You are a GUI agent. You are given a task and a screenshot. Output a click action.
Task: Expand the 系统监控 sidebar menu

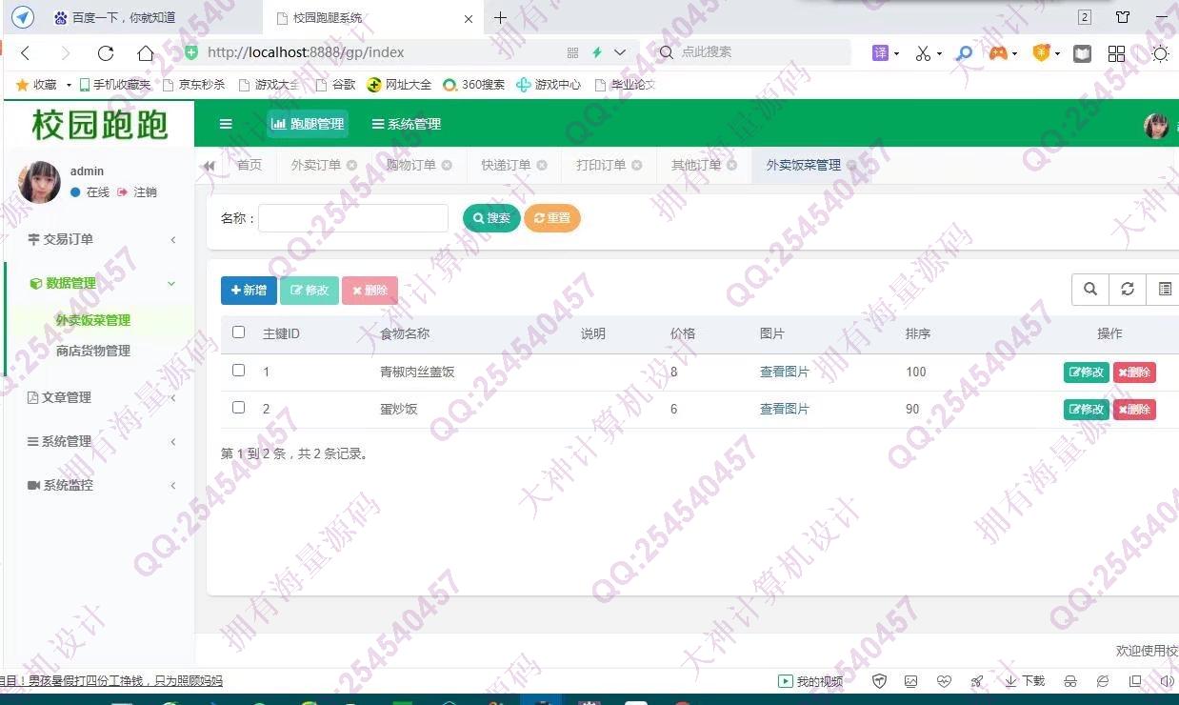(100, 485)
